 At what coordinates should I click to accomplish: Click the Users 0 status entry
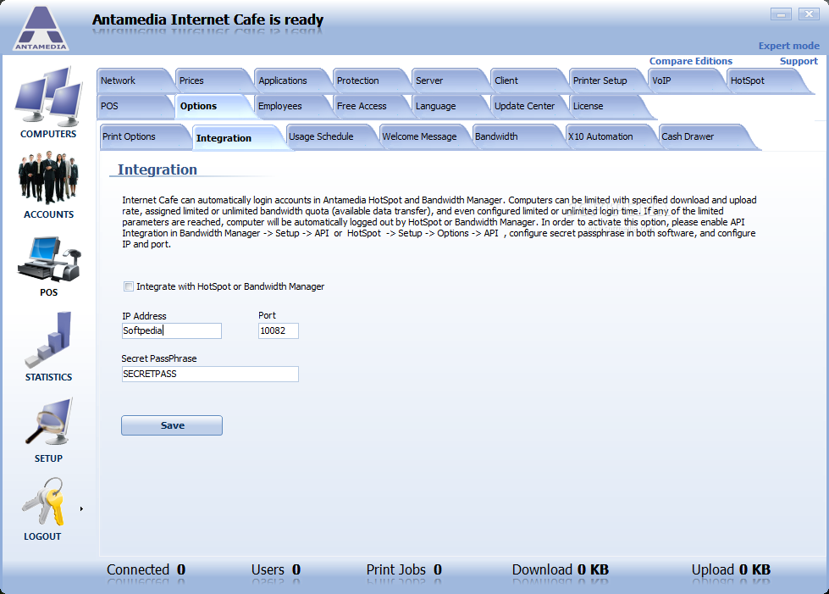coord(276,569)
